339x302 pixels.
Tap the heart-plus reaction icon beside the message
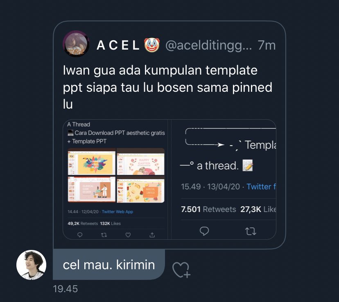coord(181,270)
